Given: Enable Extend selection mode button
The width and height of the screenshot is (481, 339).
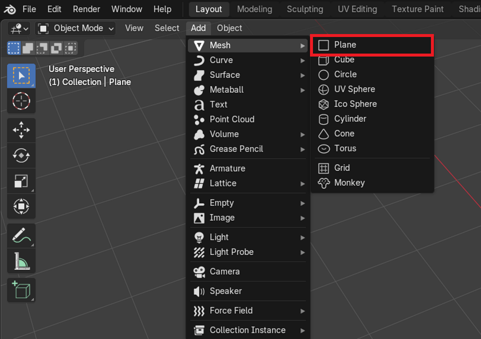Looking at the screenshot, I should pyautogui.click(x=28, y=48).
